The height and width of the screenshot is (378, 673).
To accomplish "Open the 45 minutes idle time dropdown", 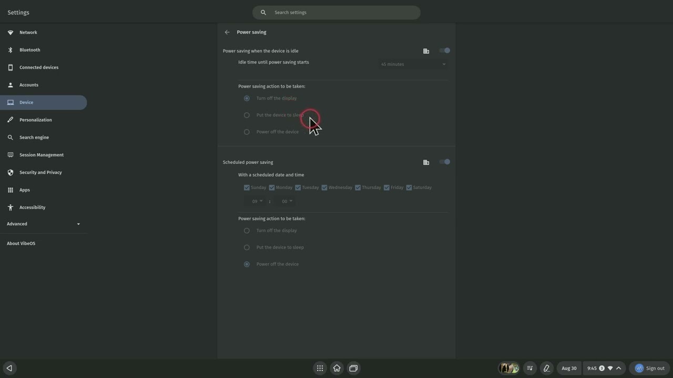I will click(x=413, y=65).
